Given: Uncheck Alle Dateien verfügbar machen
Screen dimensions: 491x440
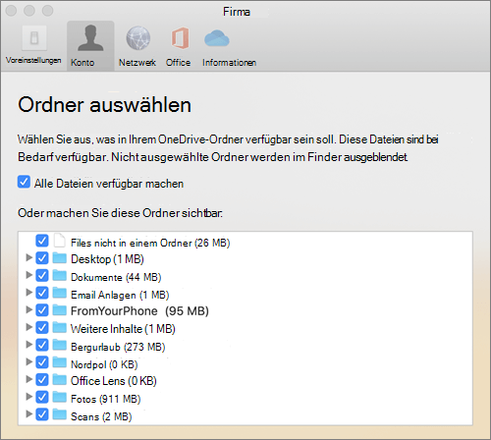Looking at the screenshot, I should [24, 182].
